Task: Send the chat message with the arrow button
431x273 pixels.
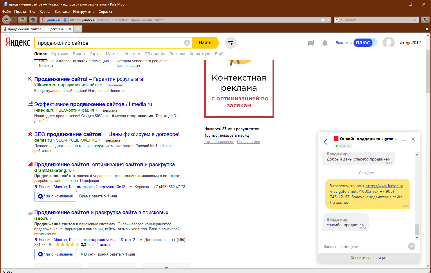Action: pyautogui.click(x=412, y=247)
